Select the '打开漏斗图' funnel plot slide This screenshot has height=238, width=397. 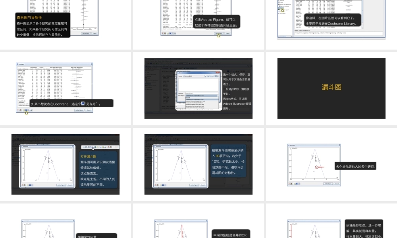tap(66, 164)
